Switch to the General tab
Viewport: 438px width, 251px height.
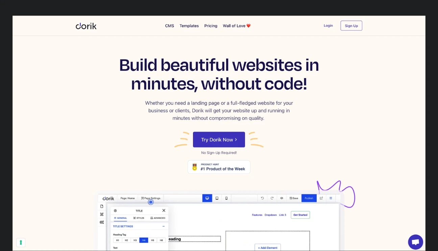(x=120, y=218)
